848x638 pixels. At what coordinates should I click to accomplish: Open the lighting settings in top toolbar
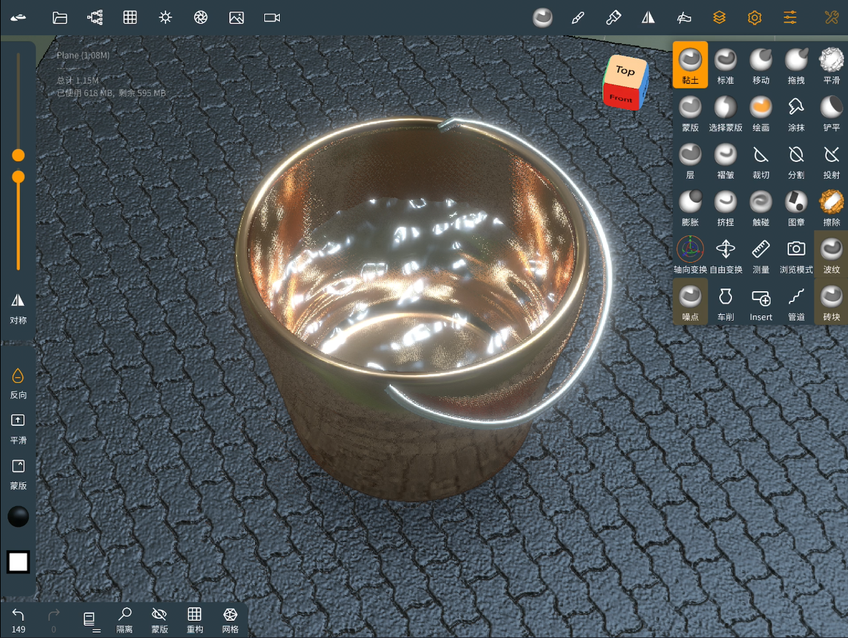pos(165,17)
